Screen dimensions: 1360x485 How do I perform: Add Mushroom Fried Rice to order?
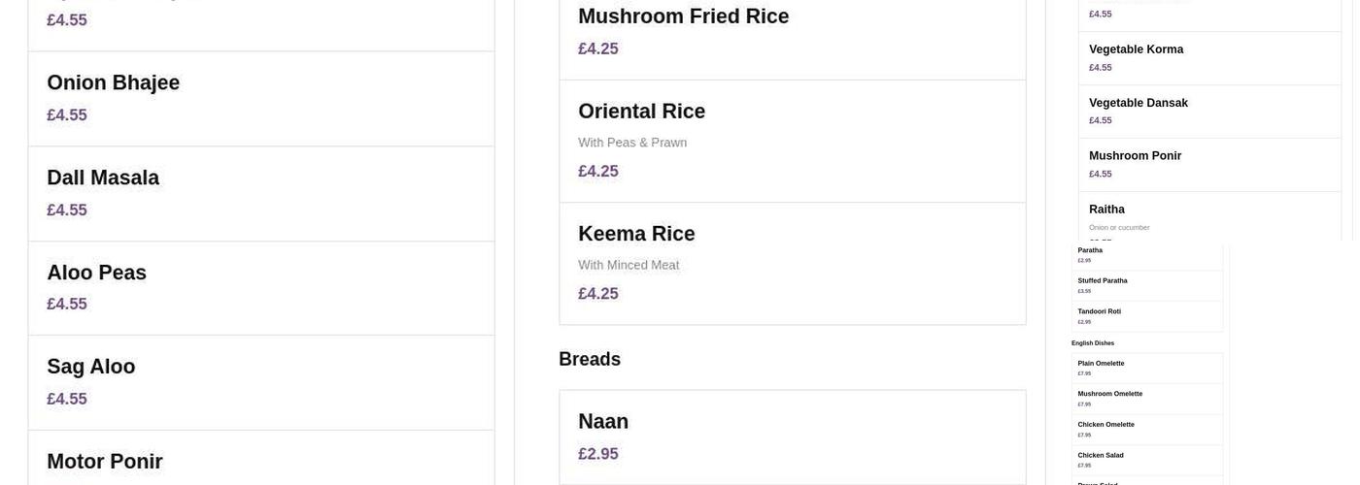tap(792, 32)
